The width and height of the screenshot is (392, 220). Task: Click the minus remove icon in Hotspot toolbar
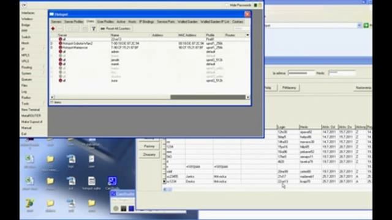60,29
